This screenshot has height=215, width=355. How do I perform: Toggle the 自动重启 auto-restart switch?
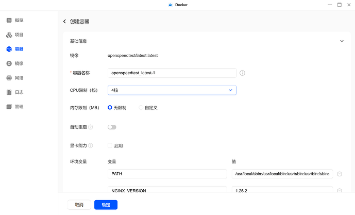pos(112,127)
